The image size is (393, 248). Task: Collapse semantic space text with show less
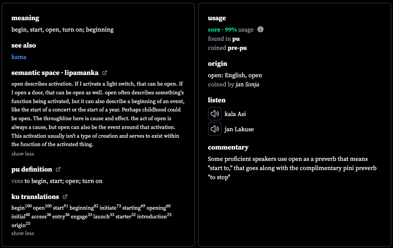[x=22, y=154]
